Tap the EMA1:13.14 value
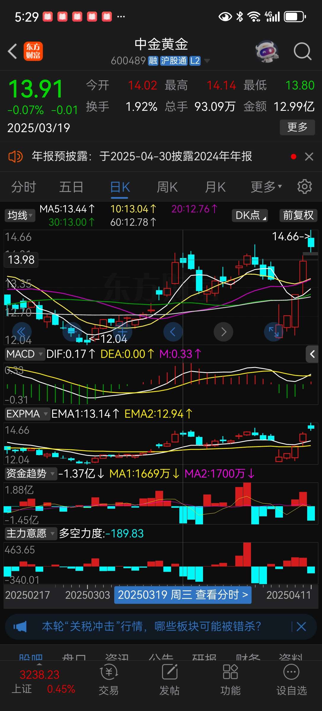Screen dimensions: 322x711 pyautogui.click(x=86, y=414)
